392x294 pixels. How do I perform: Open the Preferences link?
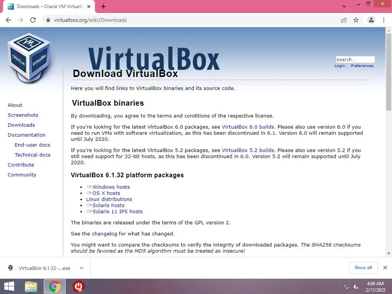(x=362, y=66)
